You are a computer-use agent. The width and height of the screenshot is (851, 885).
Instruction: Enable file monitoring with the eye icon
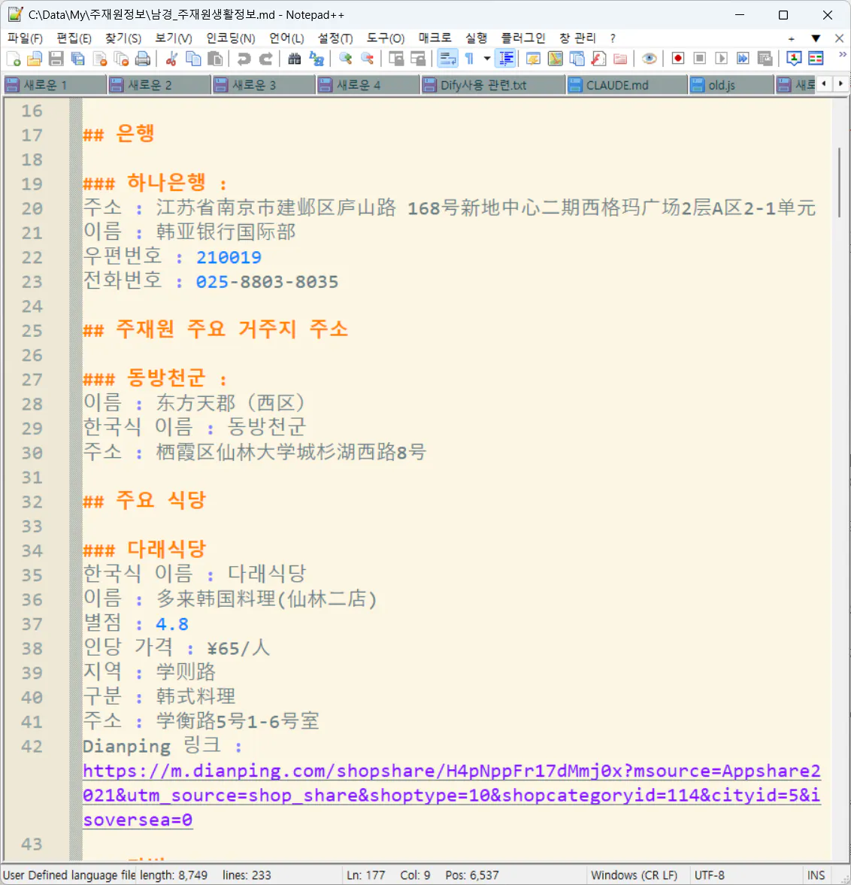coord(650,59)
